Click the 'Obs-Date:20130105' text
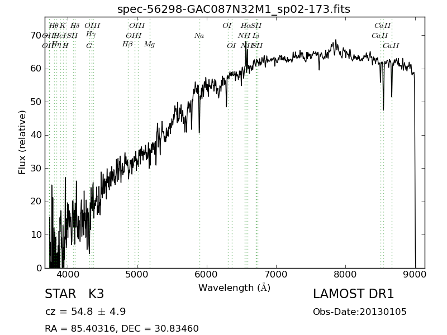 pyautogui.click(x=359, y=312)
